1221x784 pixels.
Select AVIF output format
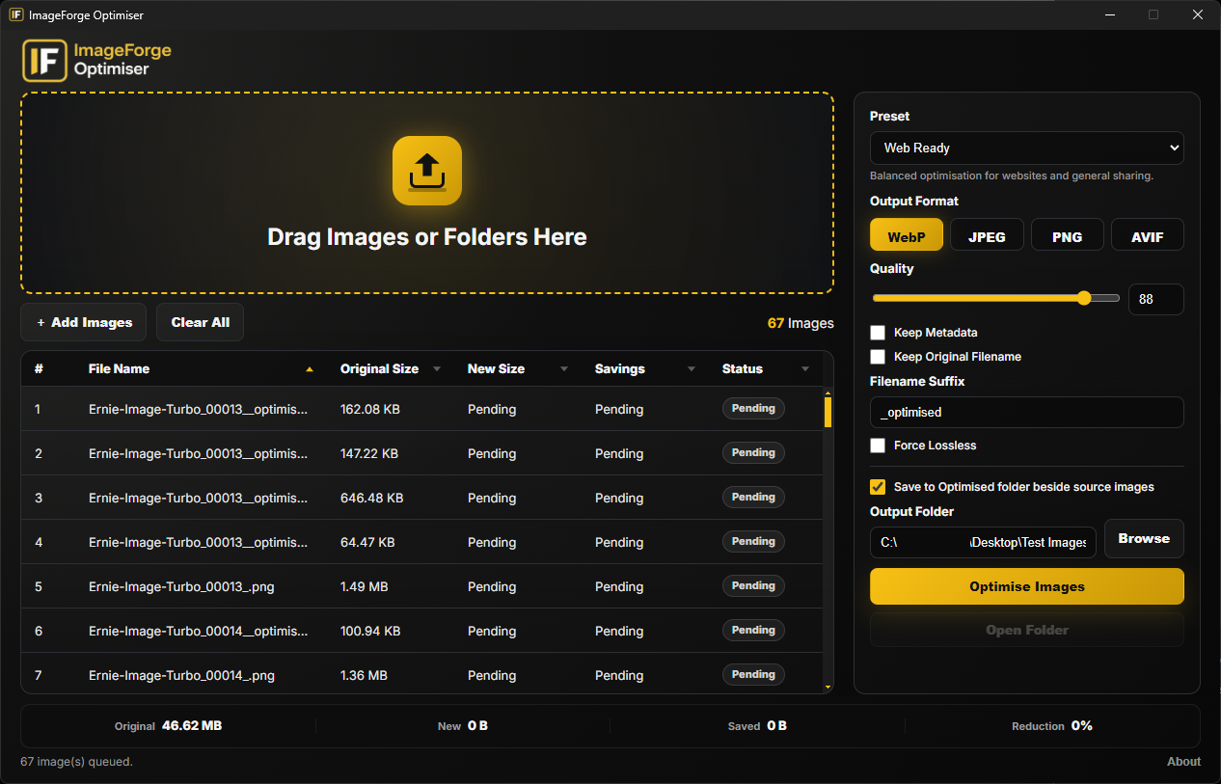[1148, 235]
